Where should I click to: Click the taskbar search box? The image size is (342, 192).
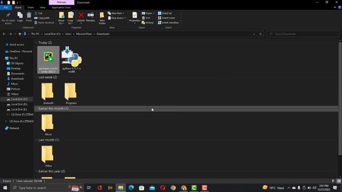pos(47,188)
